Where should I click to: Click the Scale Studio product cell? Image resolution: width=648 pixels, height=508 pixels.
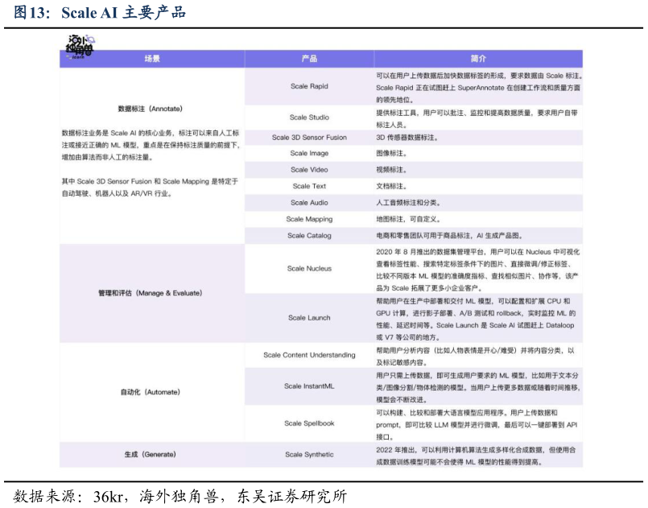pyautogui.click(x=309, y=118)
